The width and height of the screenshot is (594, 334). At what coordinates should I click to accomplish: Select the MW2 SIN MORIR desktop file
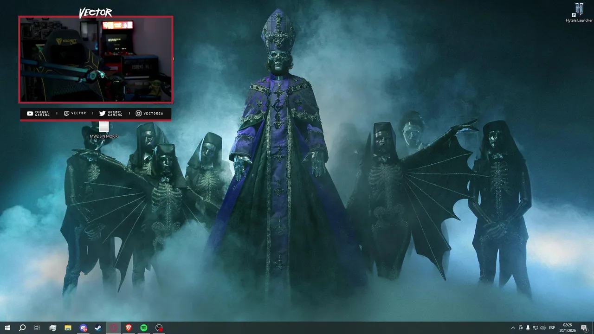tap(104, 130)
